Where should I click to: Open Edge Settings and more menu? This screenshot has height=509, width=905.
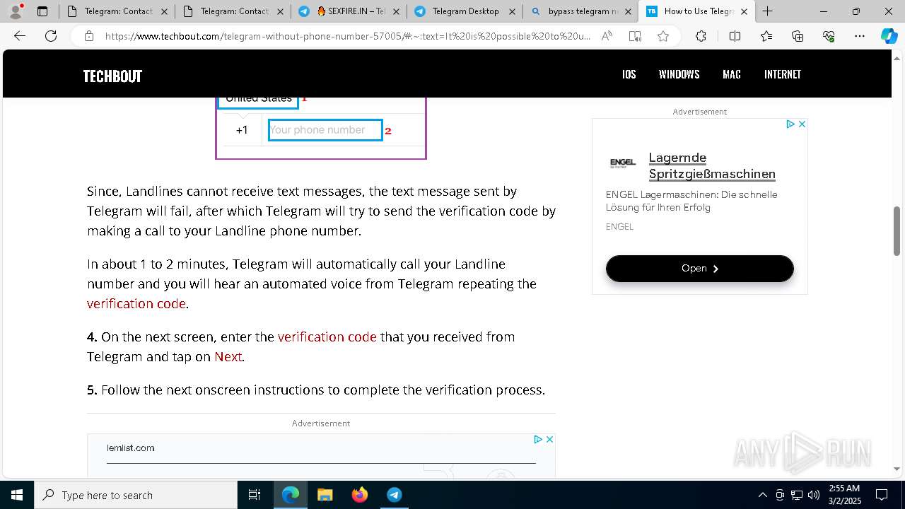[x=860, y=36]
